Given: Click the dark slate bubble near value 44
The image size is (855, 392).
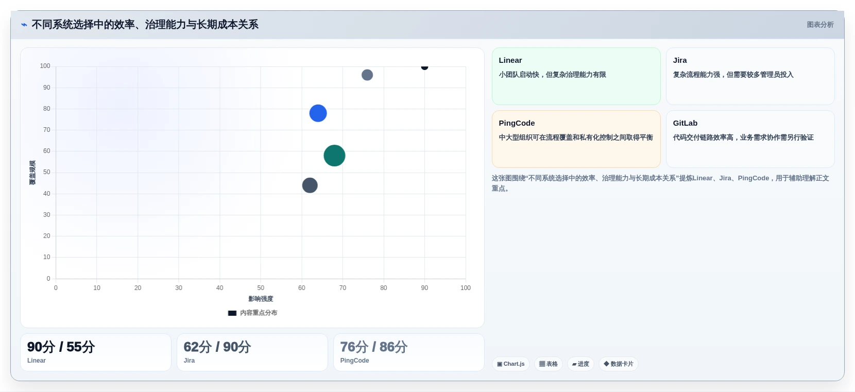Looking at the screenshot, I should click(310, 185).
